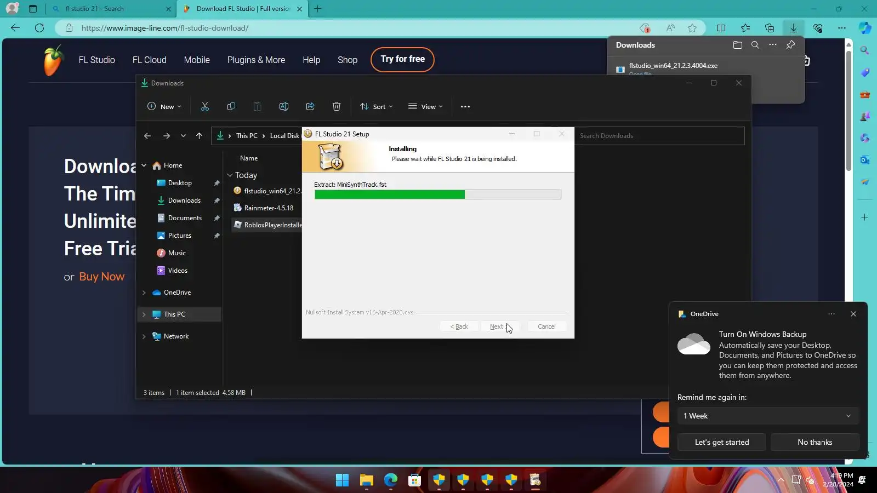Open OneDrive notification more options
Viewport: 877px width, 493px height.
[x=832, y=314]
